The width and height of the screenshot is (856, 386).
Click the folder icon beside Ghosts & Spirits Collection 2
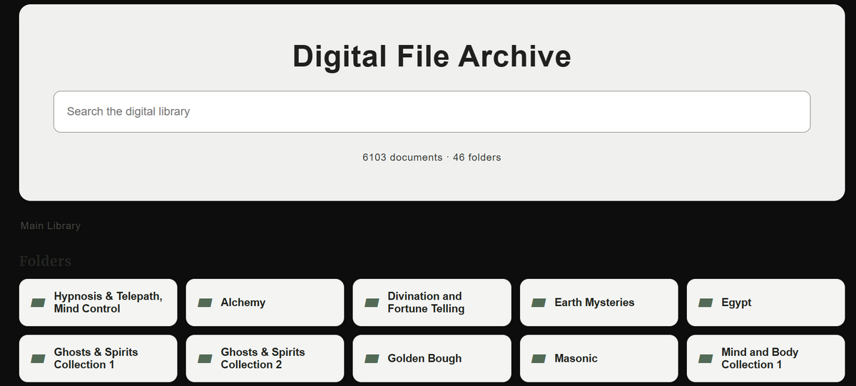tap(205, 358)
